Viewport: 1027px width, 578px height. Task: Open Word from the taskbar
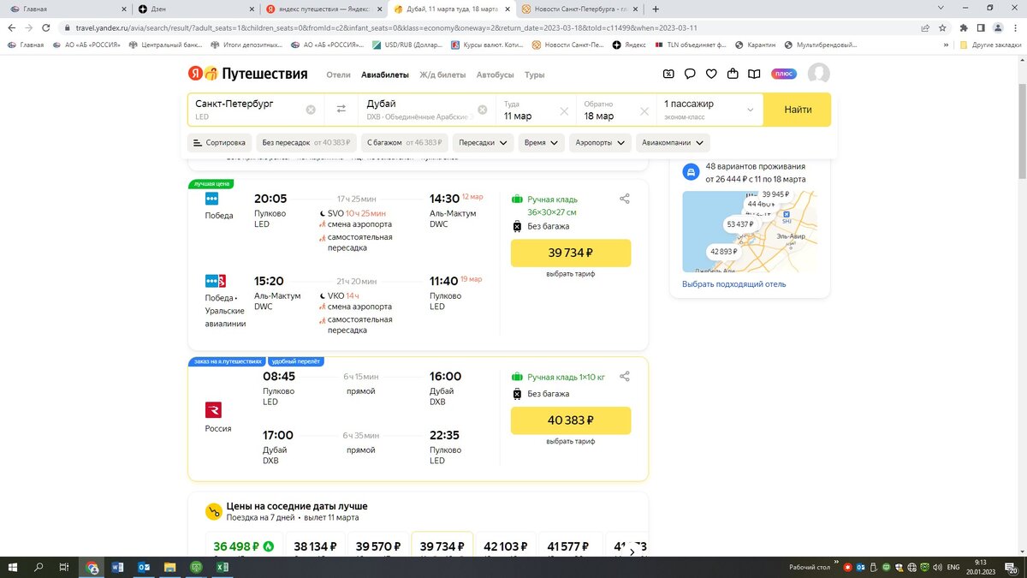[x=117, y=567]
